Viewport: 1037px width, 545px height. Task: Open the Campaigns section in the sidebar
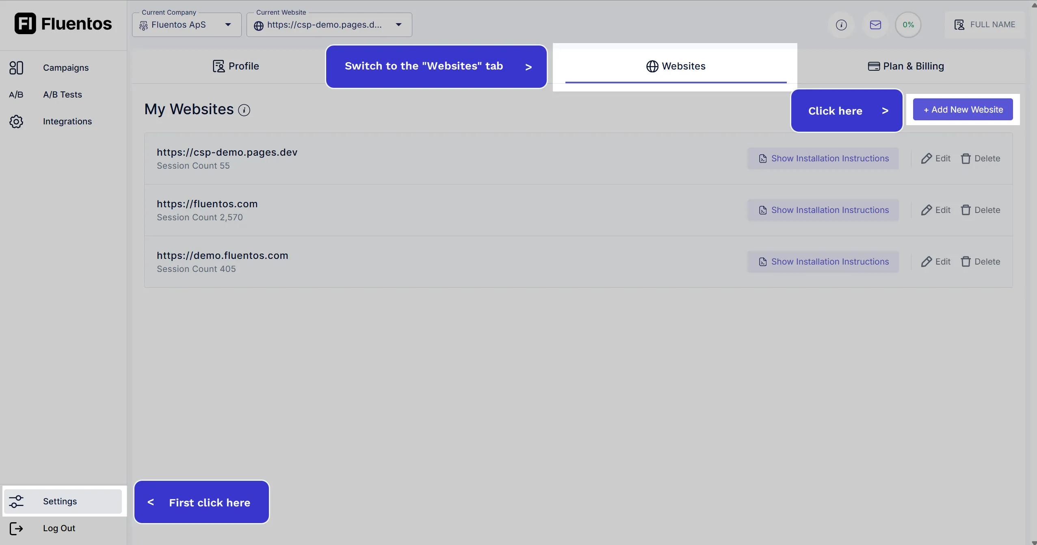(x=65, y=67)
